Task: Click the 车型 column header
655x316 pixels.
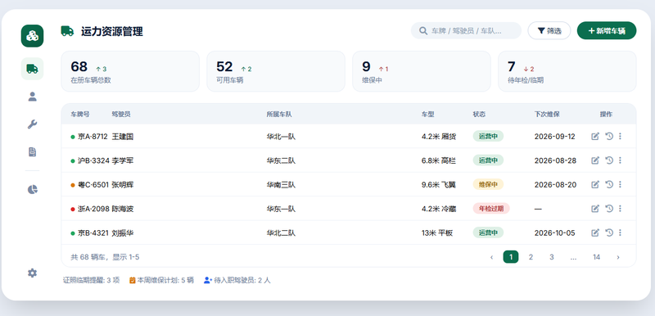Action: 427,114
